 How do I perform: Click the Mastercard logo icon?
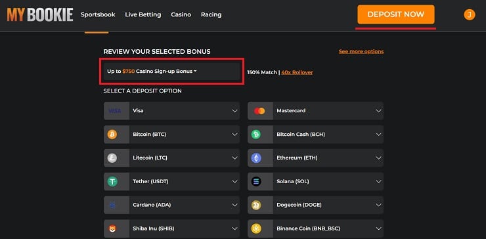259,111
